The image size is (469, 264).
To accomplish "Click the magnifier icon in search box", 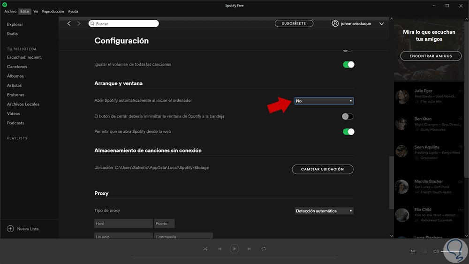I will [92, 23].
